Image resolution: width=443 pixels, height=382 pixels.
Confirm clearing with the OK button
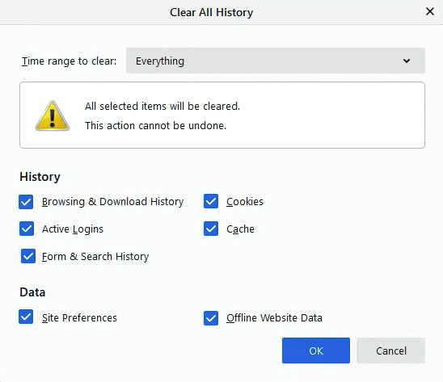pyautogui.click(x=316, y=351)
